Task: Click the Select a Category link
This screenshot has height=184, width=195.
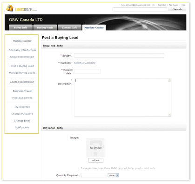Action: tap(85, 63)
